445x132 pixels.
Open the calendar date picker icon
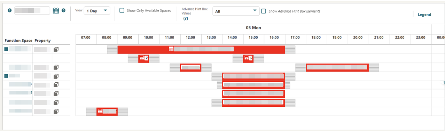[x=56, y=10]
